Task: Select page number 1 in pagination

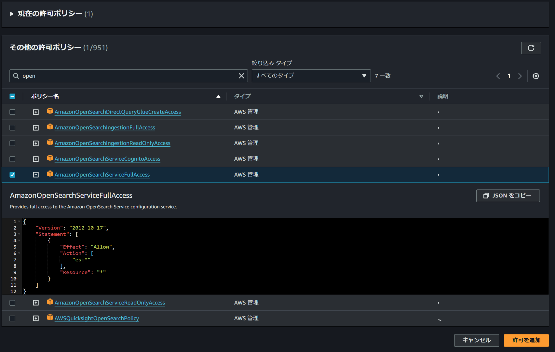Action: (x=509, y=76)
